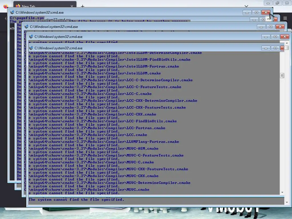Screen dimensions: 292x219
Task: Restore down the Firefox browser window
Action: (277, 3)
